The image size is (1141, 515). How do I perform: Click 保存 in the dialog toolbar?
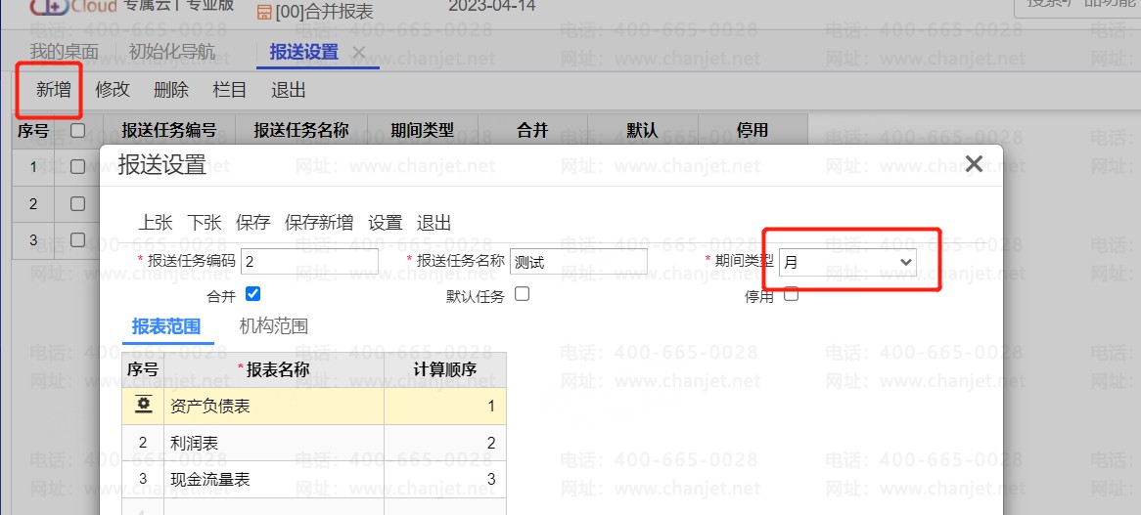click(x=252, y=223)
